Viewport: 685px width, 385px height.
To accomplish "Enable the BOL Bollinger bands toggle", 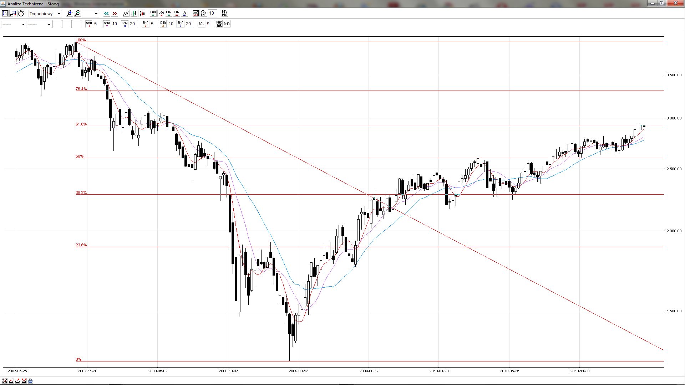I will tap(201, 24).
